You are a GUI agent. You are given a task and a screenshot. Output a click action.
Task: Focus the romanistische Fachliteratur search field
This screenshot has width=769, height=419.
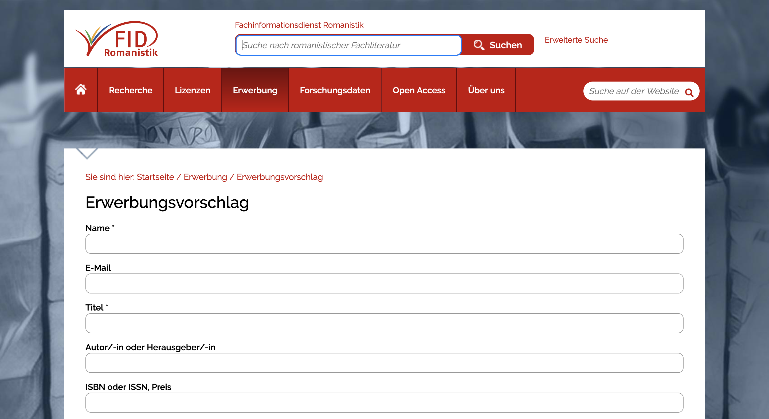click(348, 45)
